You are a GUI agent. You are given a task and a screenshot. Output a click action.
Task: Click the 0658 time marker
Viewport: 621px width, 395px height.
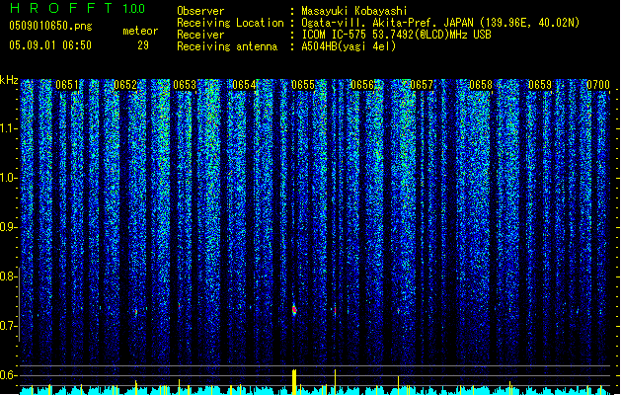pyautogui.click(x=481, y=85)
